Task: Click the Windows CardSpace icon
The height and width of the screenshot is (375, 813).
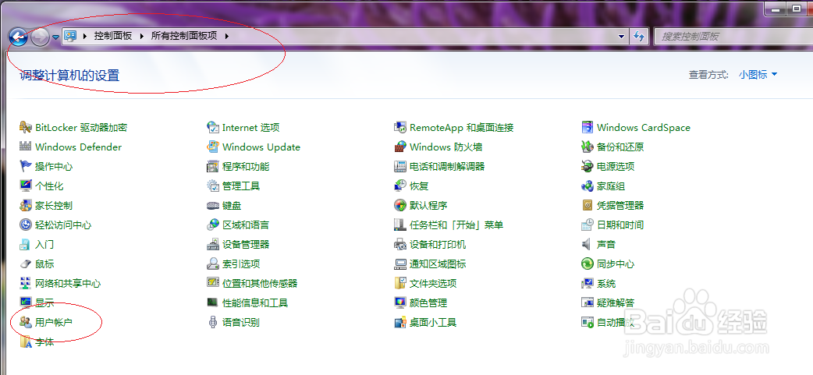Action: coord(587,127)
